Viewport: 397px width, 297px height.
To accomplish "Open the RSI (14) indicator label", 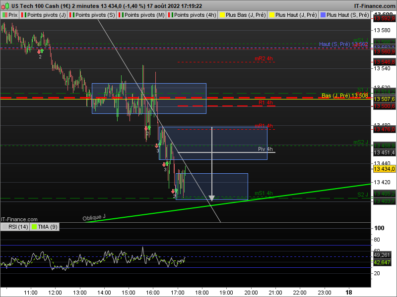I will 15,227.
